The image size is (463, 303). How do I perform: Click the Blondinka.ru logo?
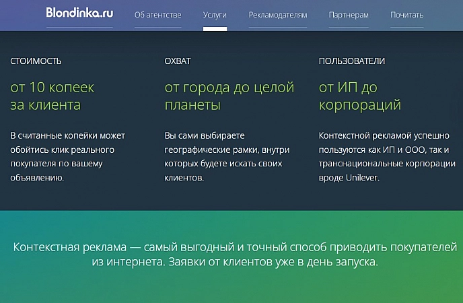[x=79, y=13]
